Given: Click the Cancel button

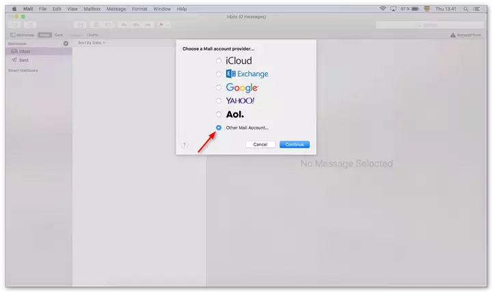Looking at the screenshot, I should tap(260, 145).
